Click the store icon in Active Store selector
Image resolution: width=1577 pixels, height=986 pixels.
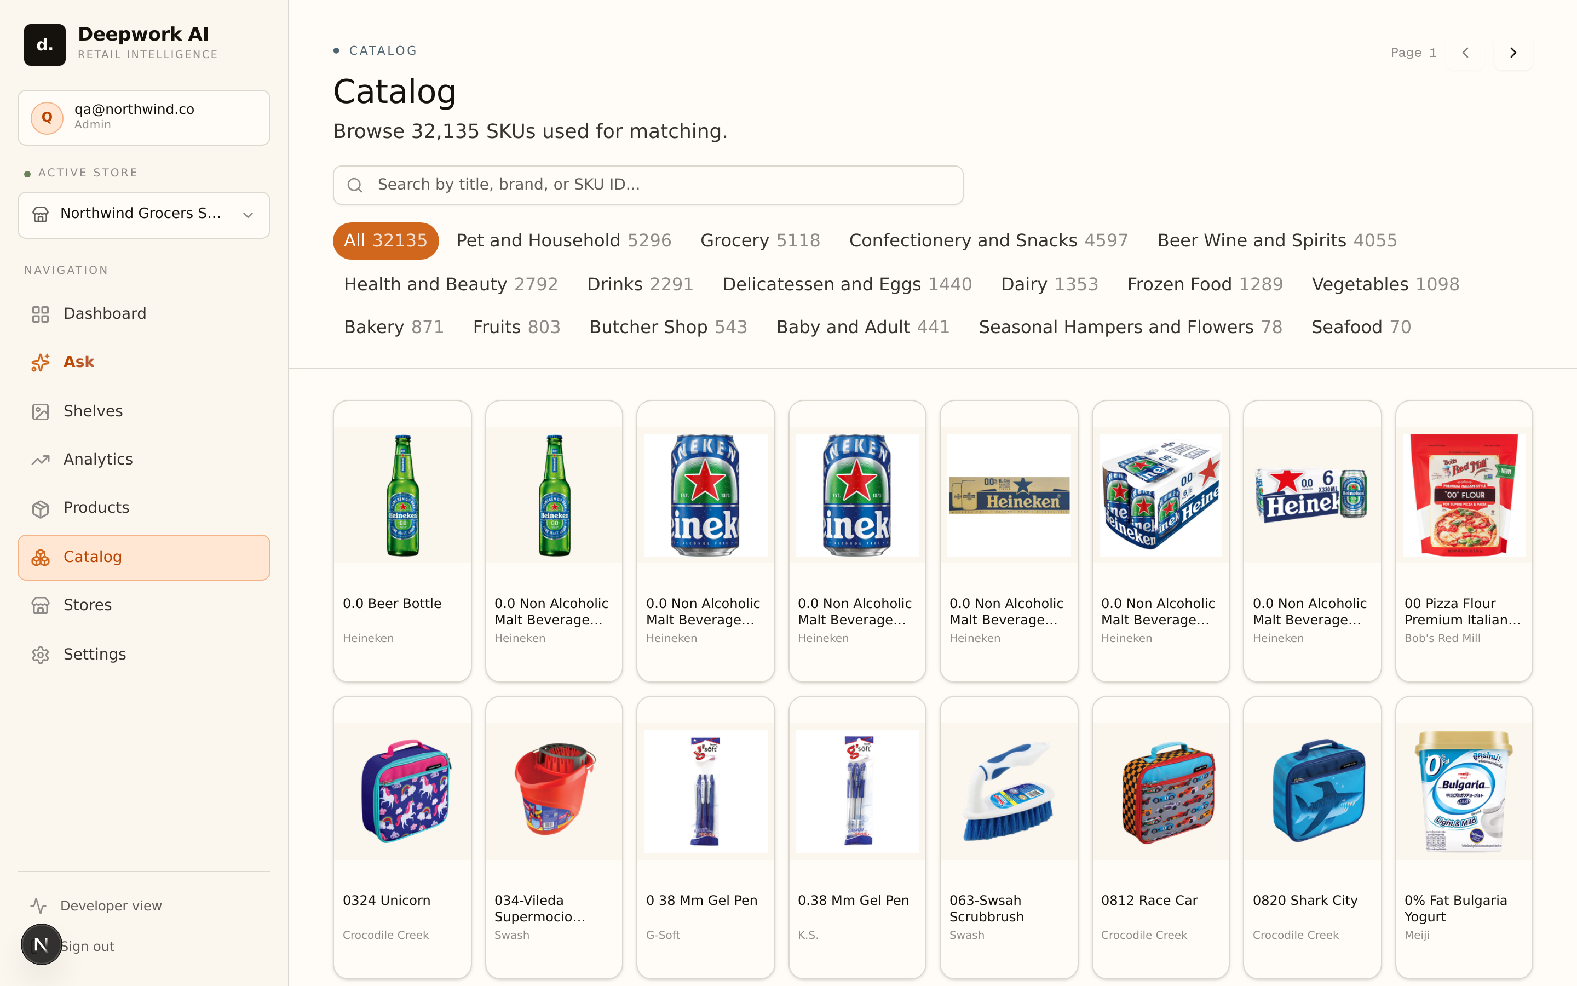tap(41, 215)
